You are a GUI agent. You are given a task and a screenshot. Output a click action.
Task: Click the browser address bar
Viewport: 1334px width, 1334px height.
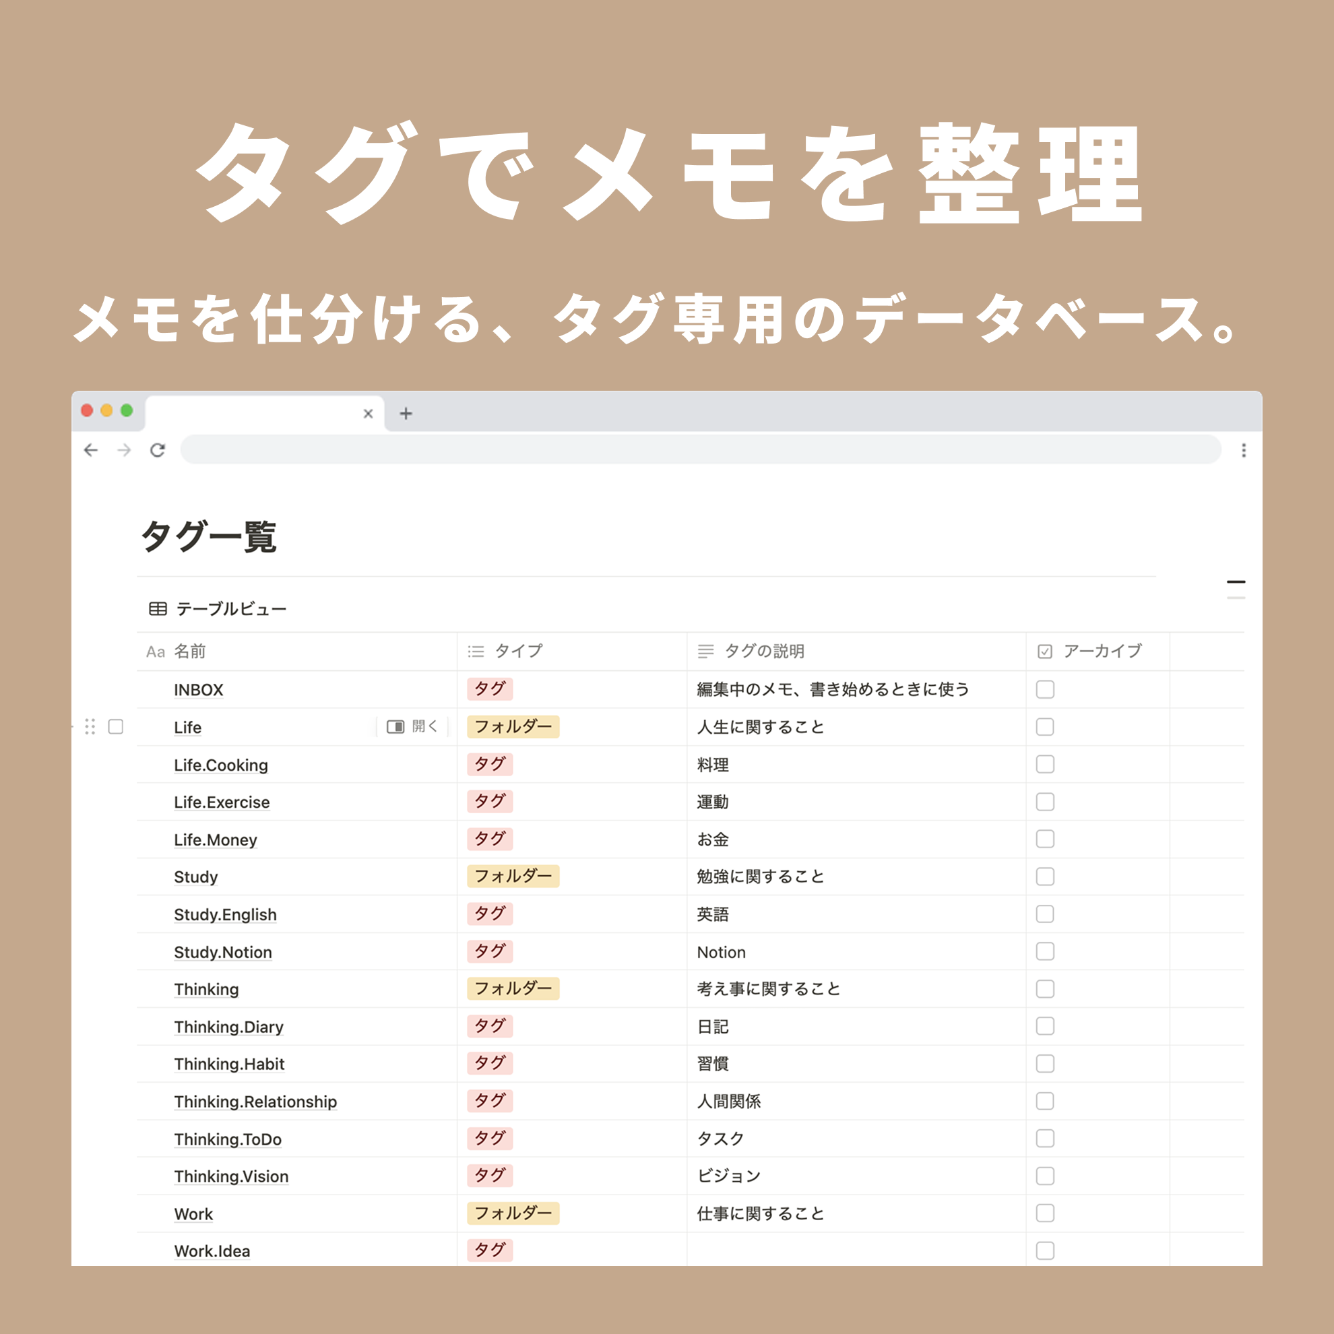[x=700, y=450]
